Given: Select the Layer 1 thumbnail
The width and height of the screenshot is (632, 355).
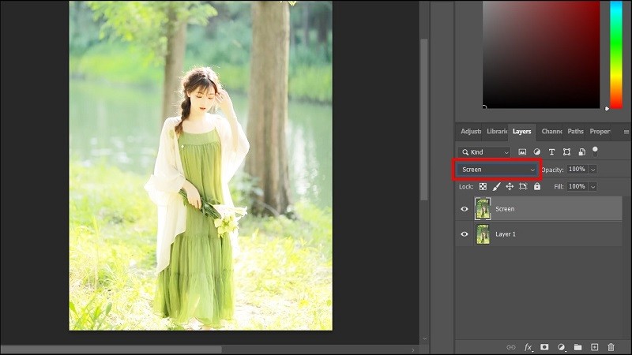Looking at the screenshot, I should pos(483,234).
